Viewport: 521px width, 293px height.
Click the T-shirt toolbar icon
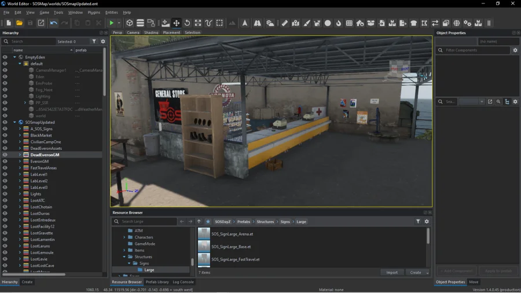pyautogui.click(x=414, y=23)
